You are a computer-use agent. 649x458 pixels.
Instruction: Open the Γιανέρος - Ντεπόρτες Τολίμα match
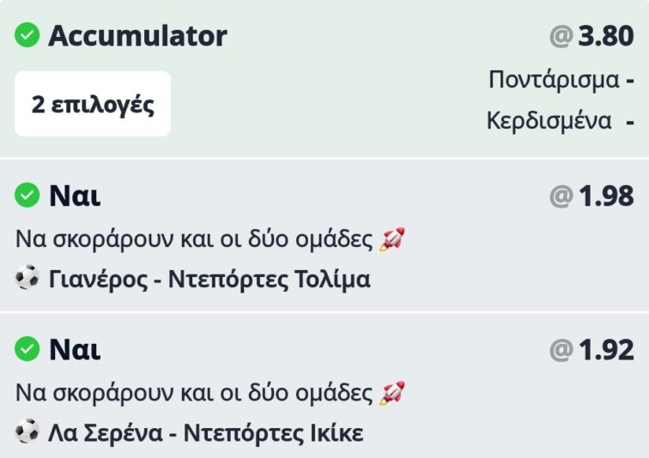(x=209, y=280)
